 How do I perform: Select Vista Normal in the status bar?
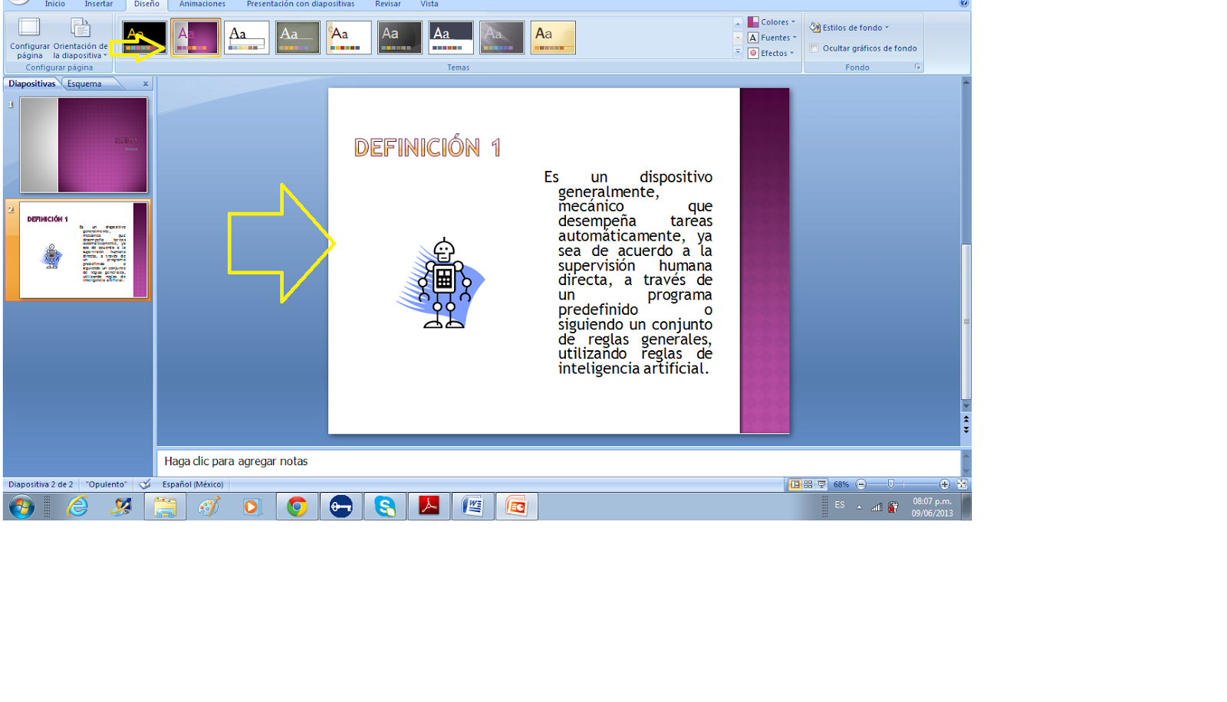tap(795, 484)
